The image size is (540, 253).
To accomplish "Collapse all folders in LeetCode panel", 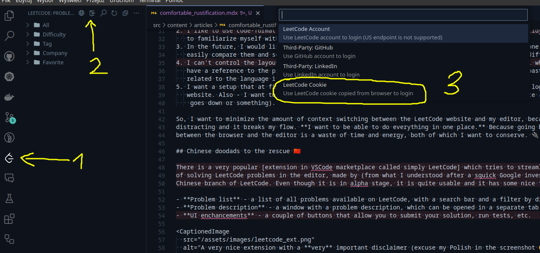I will (x=125, y=13).
